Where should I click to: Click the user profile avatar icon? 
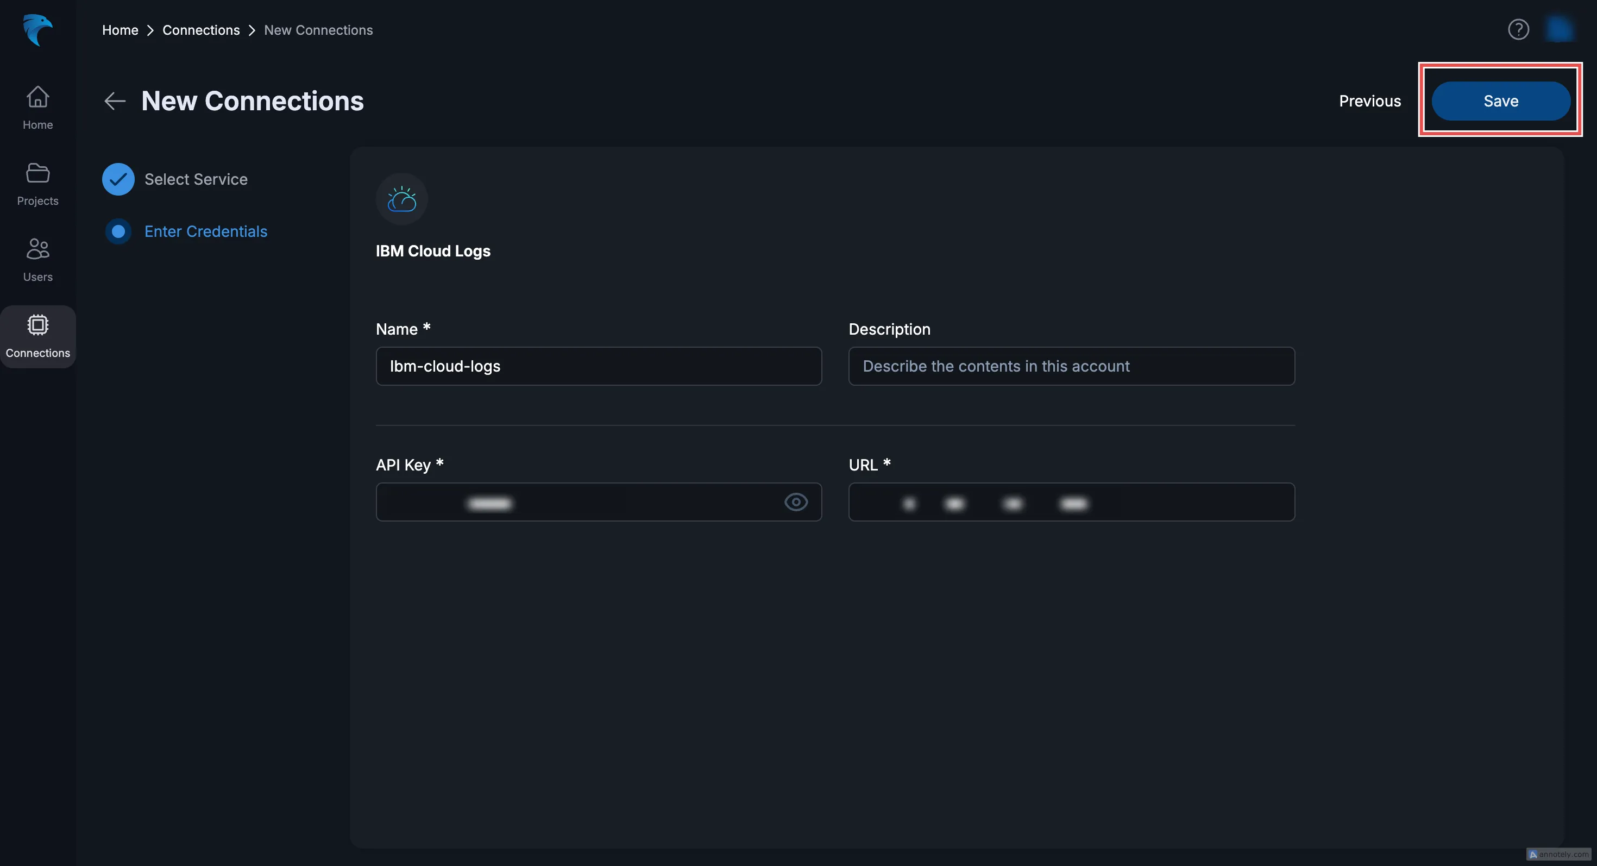pos(1558,29)
